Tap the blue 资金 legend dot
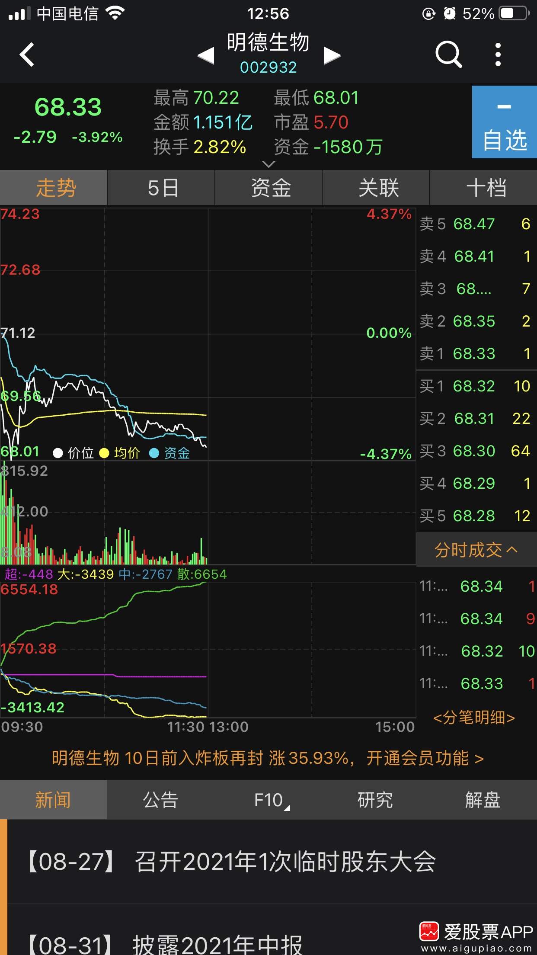The height and width of the screenshot is (955, 537). 154,453
